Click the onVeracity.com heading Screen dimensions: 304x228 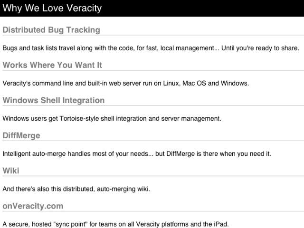click(33, 206)
